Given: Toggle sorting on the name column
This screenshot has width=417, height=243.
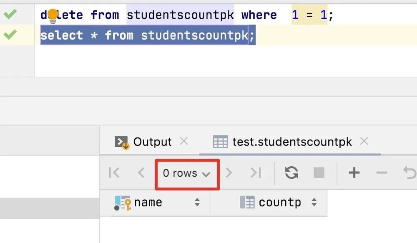Looking at the screenshot, I should coord(196,203).
